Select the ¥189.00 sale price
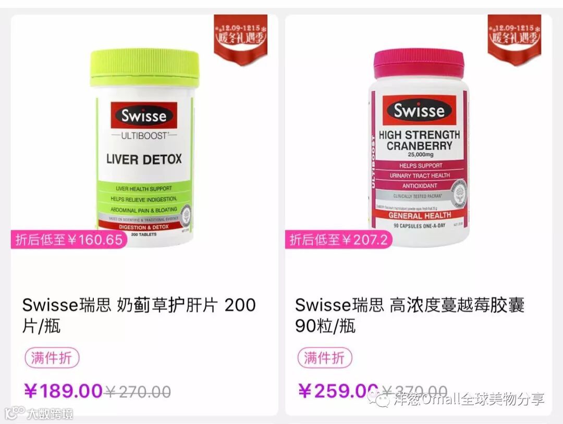Screen dimensions: 563x424 pos(64,391)
